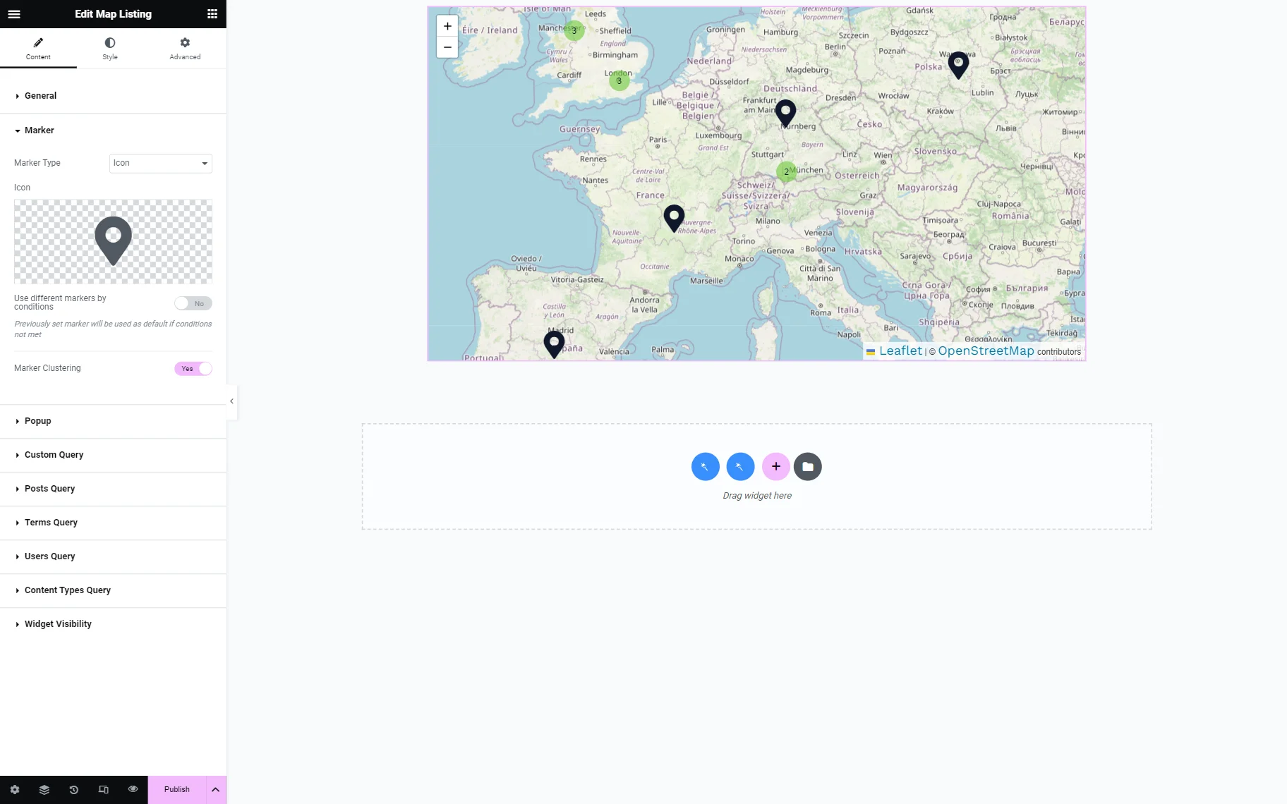Open the Navigator layers icon
1287x804 pixels.
pyautogui.click(x=44, y=790)
